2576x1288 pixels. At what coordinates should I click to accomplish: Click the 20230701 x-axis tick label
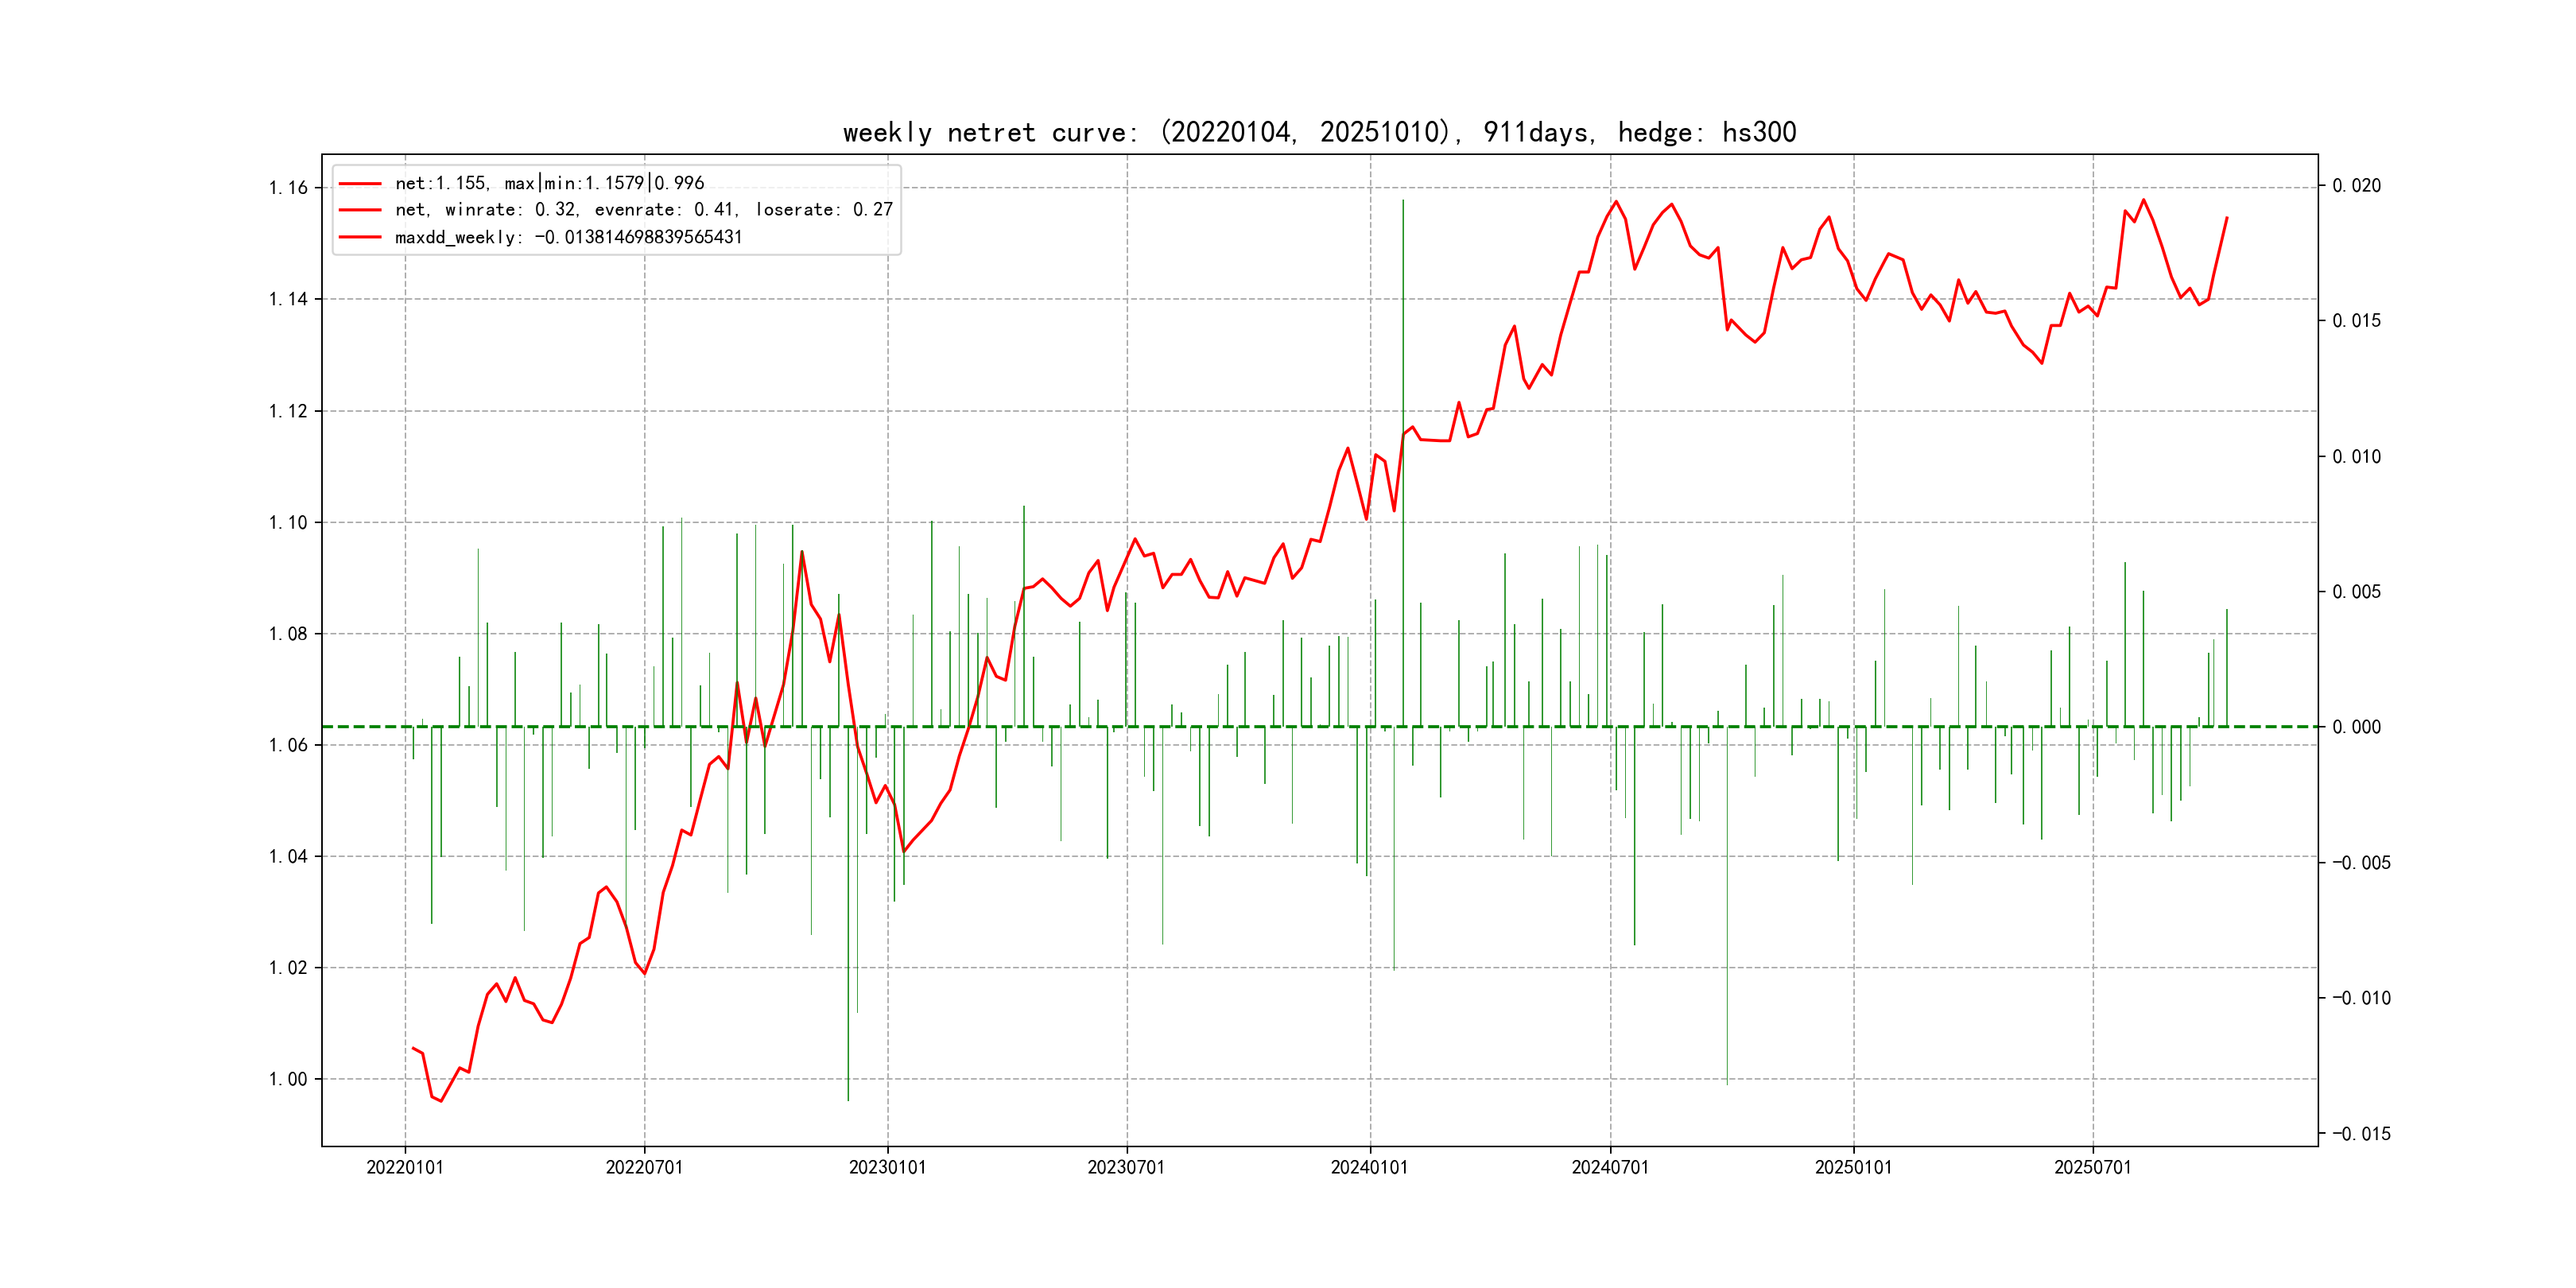coord(1126,1167)
